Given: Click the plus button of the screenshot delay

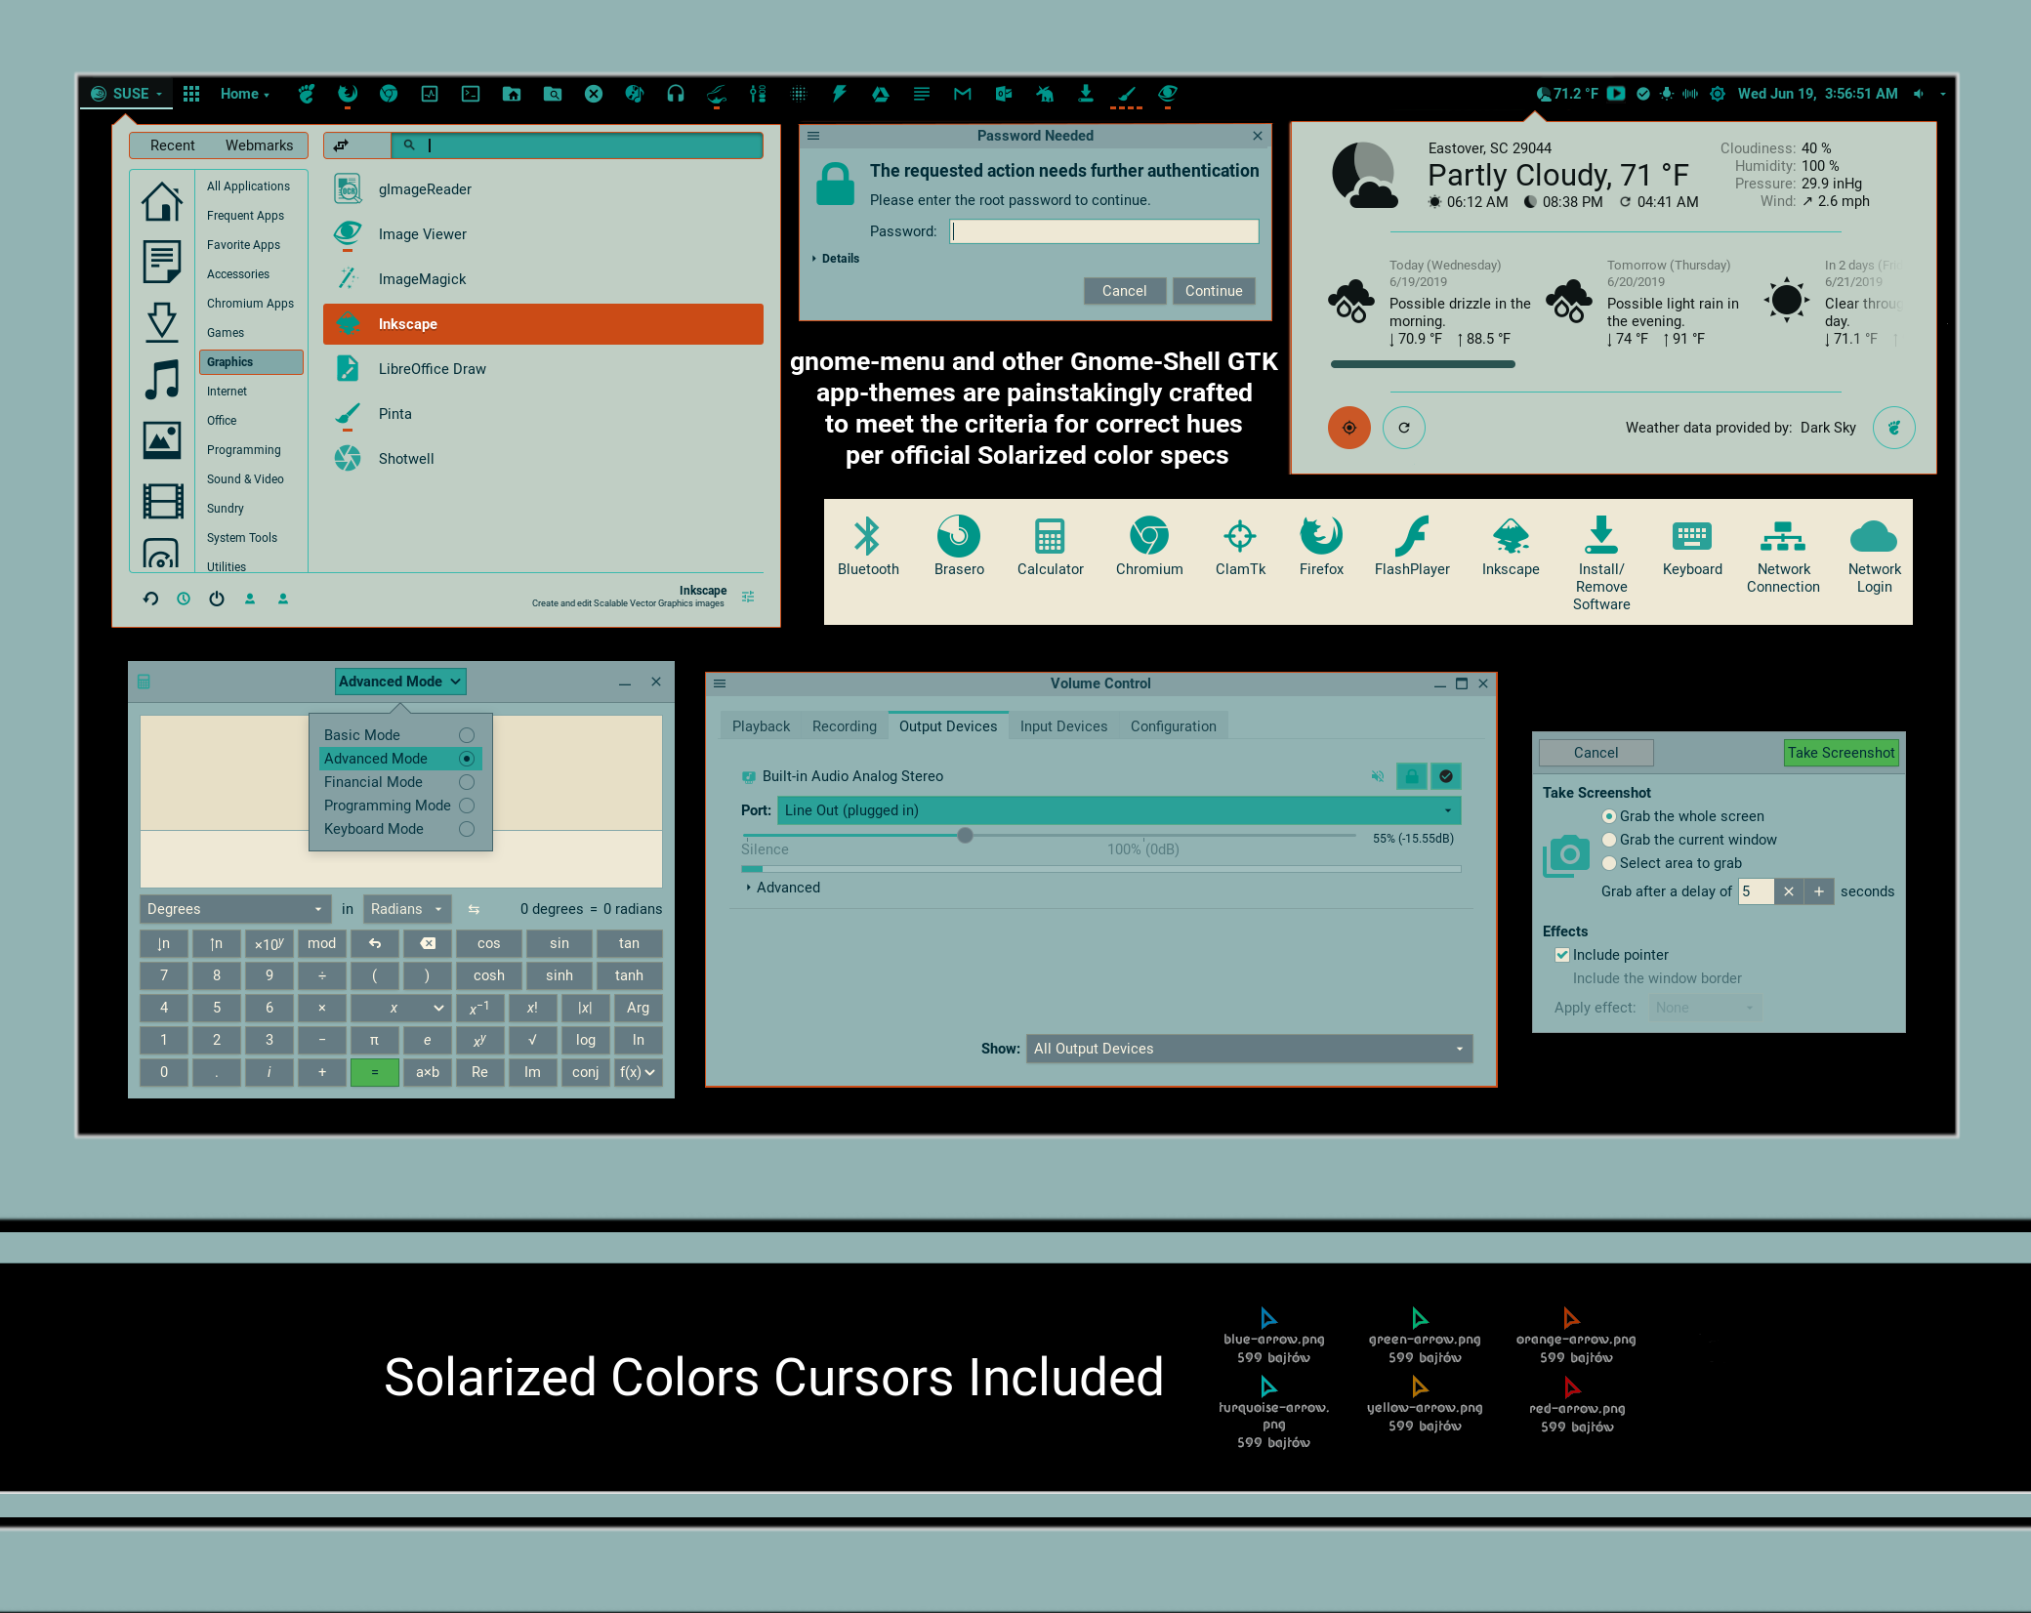Looking at the screenshot, I should click(x=1818, y=891).
